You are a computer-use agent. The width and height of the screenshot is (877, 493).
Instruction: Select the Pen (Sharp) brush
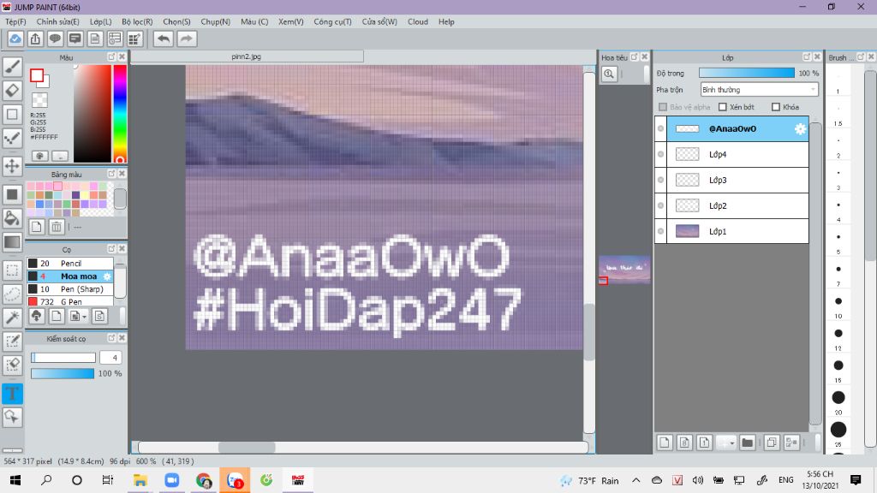coord(70,289)
